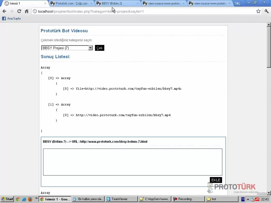Viewport: 271px width, 203px height.
Task: Close the second view-source tab
Action: 230,3
